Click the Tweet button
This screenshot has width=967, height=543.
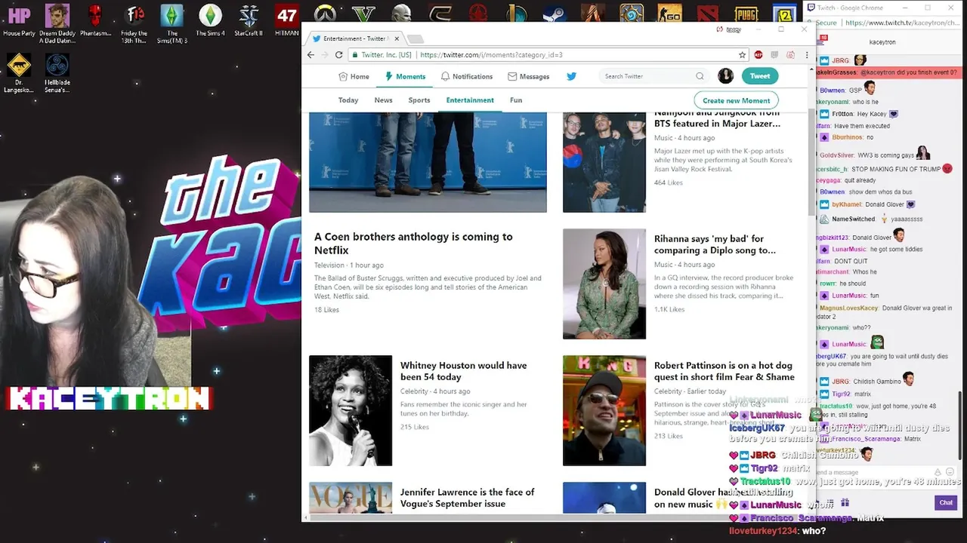pos(760,75)
